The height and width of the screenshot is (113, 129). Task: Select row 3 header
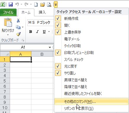(5, 70)
